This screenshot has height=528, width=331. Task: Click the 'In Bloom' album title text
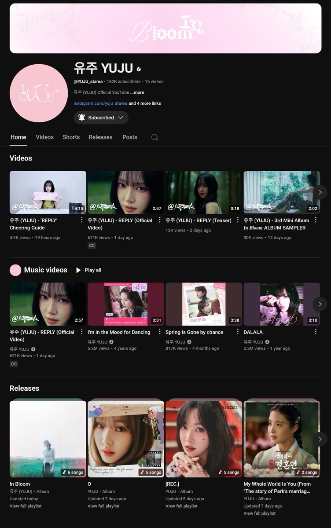20,484
